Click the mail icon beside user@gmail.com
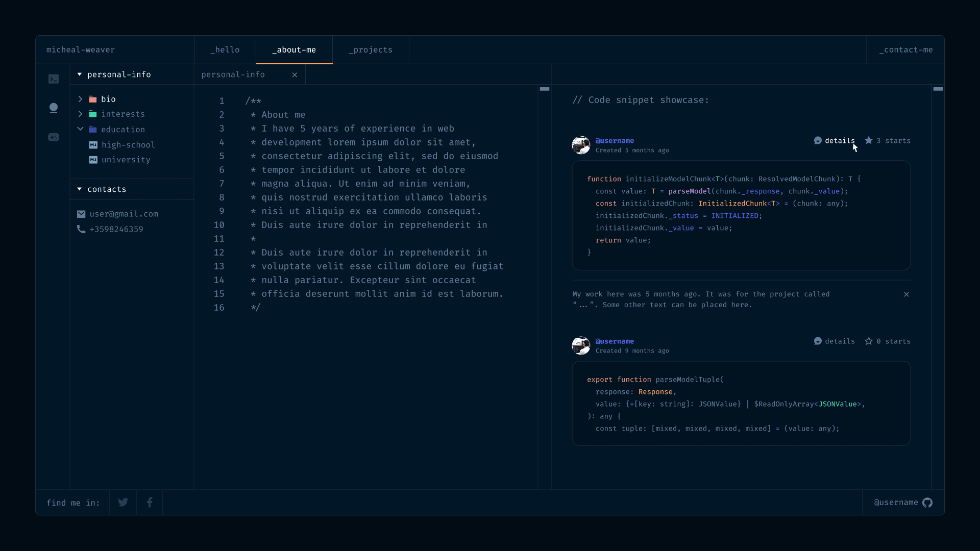This screenshot has height=551, width=980. pyautogui.click(x=81, y=214)
